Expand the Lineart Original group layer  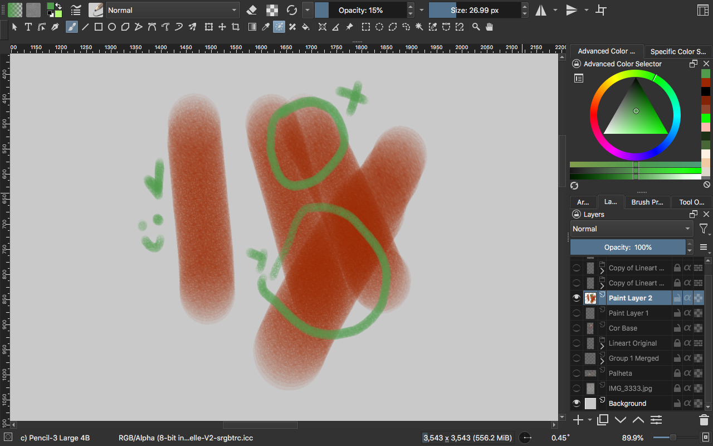602,346
